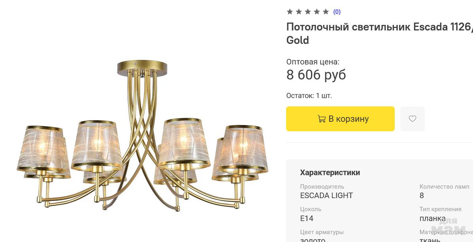Click the E14 socket value

pos(307,218)
